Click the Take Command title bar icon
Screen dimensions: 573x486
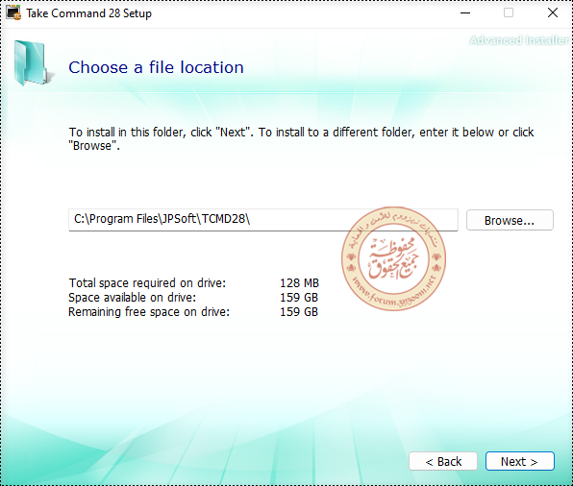13,13
